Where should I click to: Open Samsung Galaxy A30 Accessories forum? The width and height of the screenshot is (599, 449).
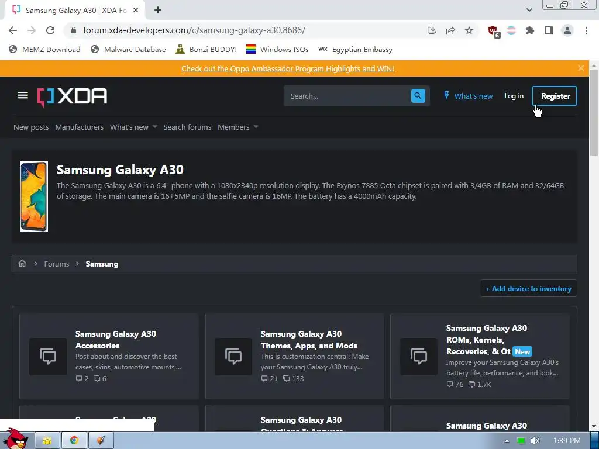[x=116, y=340]
